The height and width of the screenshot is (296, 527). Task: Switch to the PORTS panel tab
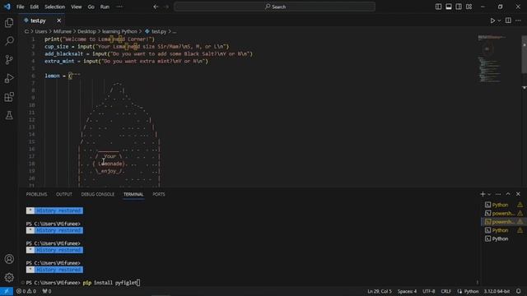[x=159, y=194]
